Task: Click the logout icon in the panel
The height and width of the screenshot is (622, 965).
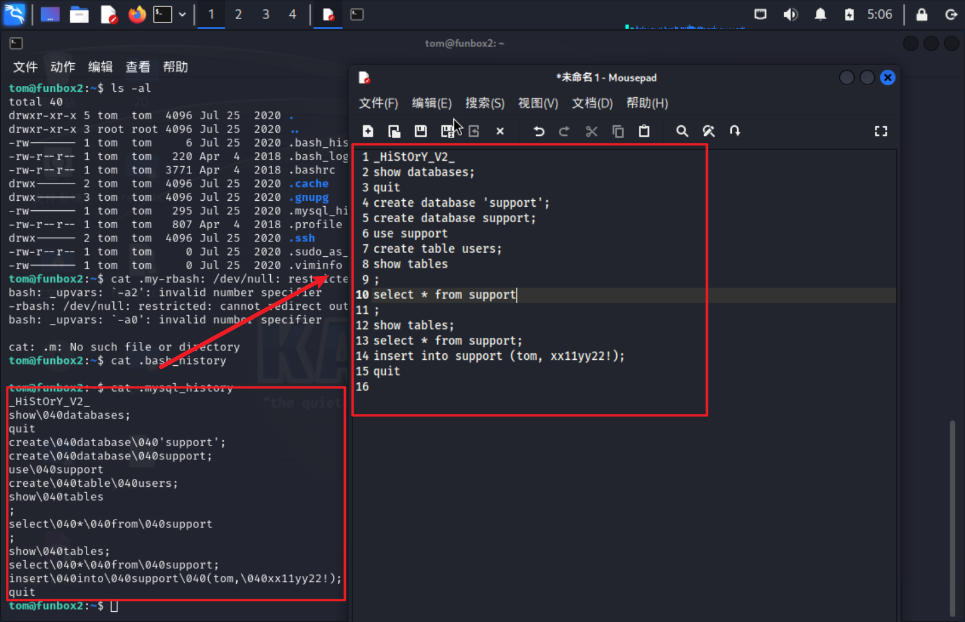Action: pos(951,14)
